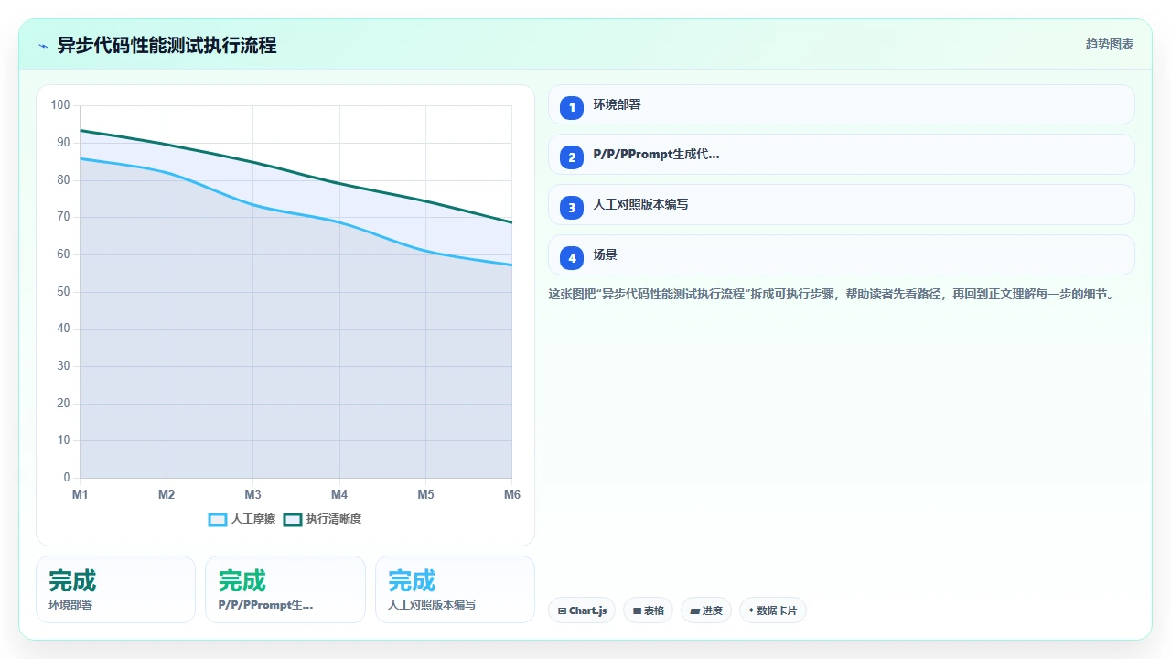Click the 50 y-axis label
This screenshot has width=1171, height=659.
[63, 292]
